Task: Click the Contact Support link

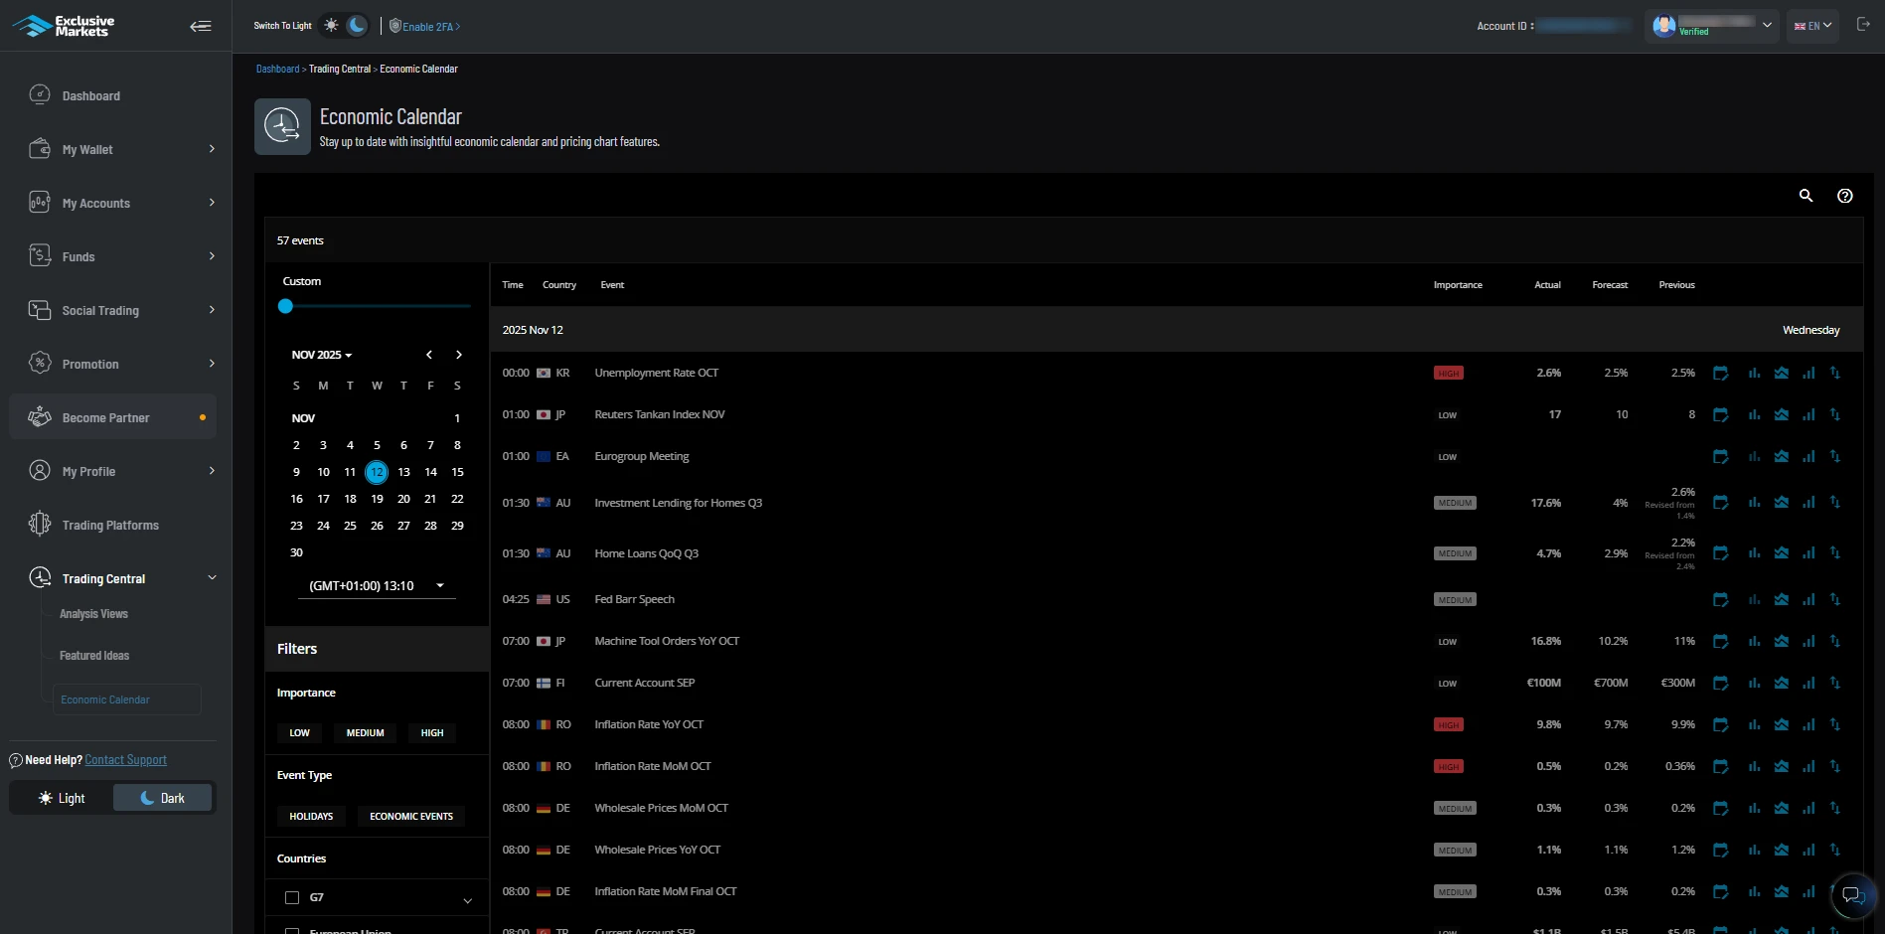Action: pos(125,760)
